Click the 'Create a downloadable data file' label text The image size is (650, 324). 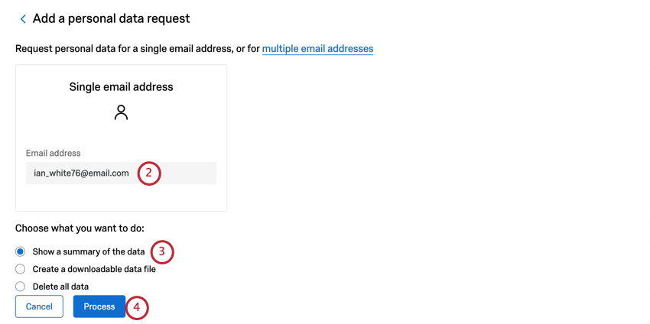click(x=94, y=269)
